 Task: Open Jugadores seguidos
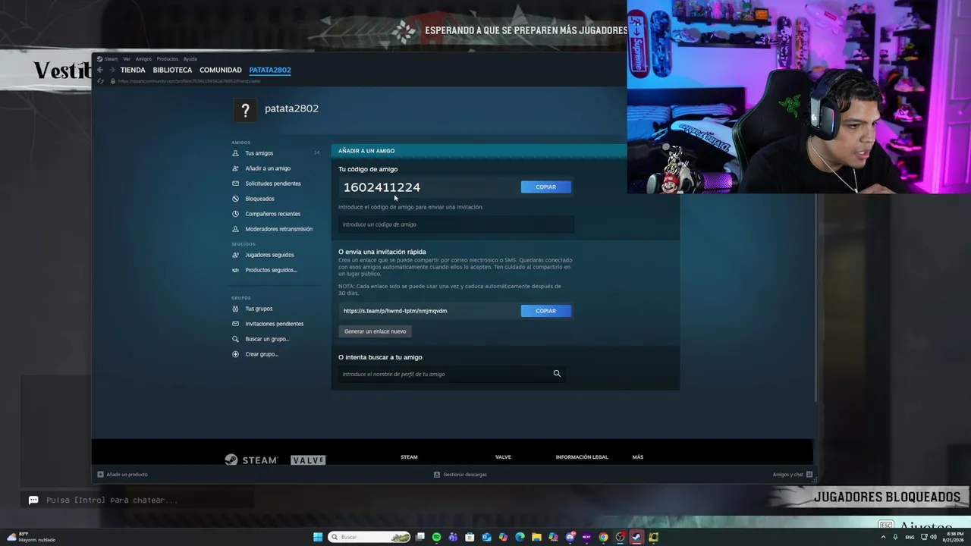[x=269, y=255]
